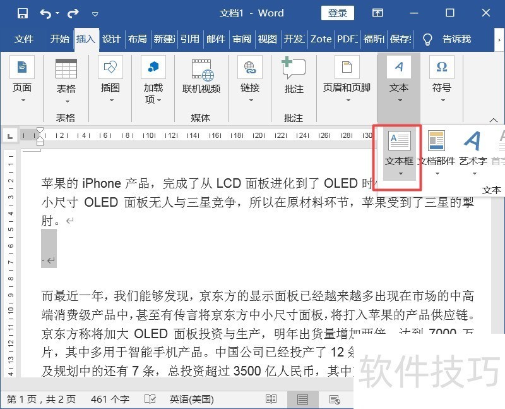The height and width of the screenshot is (409, 505).
Task: Open the 文档部件 quick parts menu
Action: pos(436,149)
